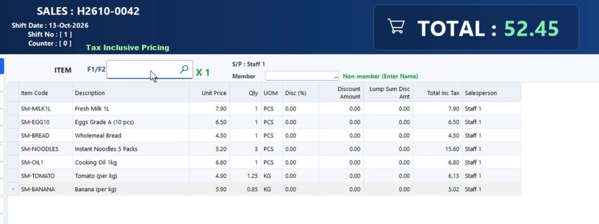Select the Fresh Milk 1L description
Screen dimensions: 599x224
click(x=130, y=108)
